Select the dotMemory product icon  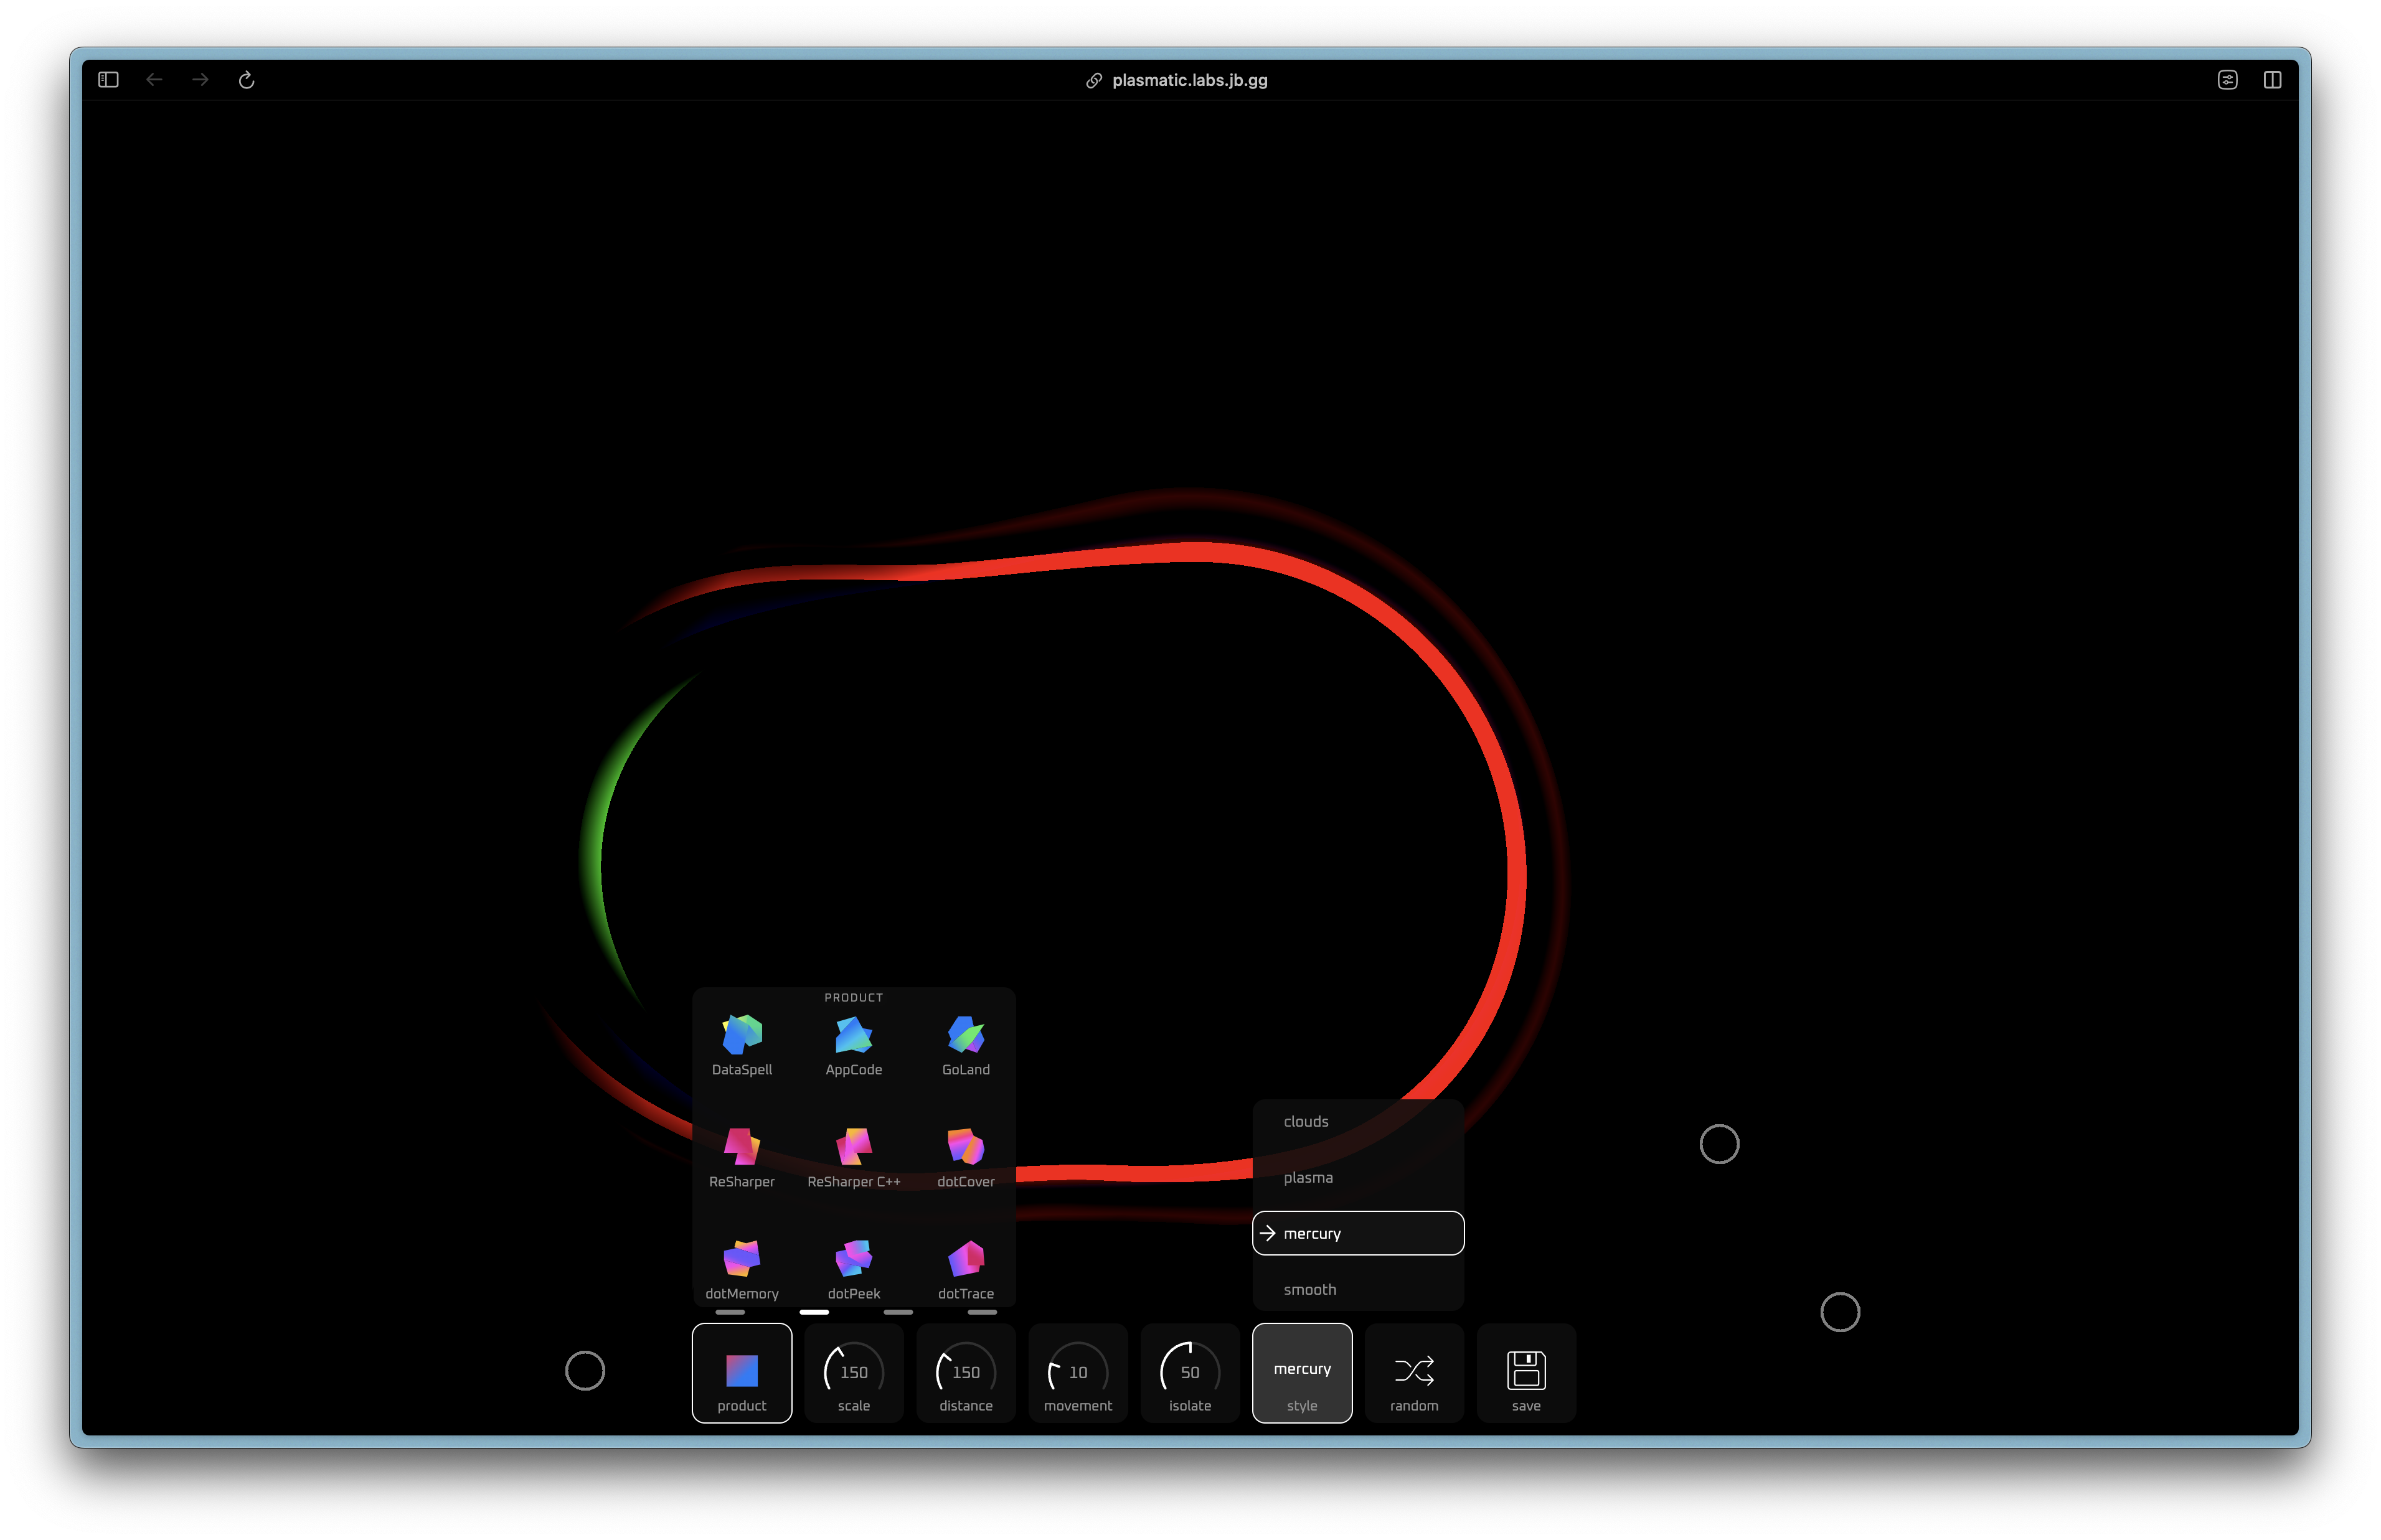click(x=741, y=1258)
